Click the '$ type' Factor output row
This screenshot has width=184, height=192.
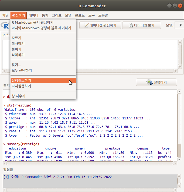click(x=74, y=136)
